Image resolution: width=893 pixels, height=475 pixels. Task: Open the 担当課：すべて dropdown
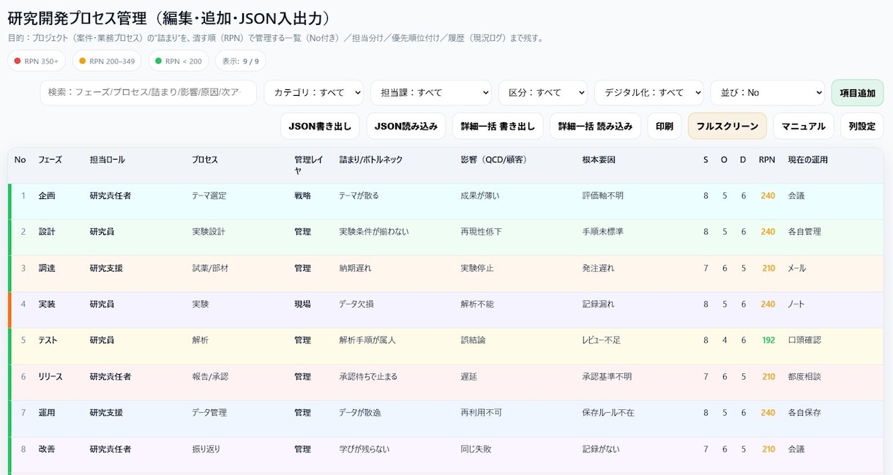431,93
